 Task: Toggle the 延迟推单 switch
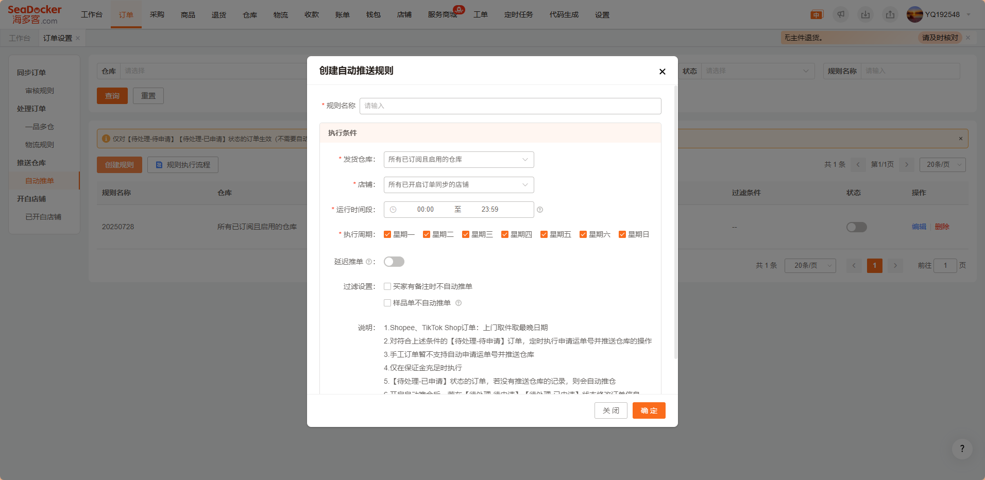(394, 262)
